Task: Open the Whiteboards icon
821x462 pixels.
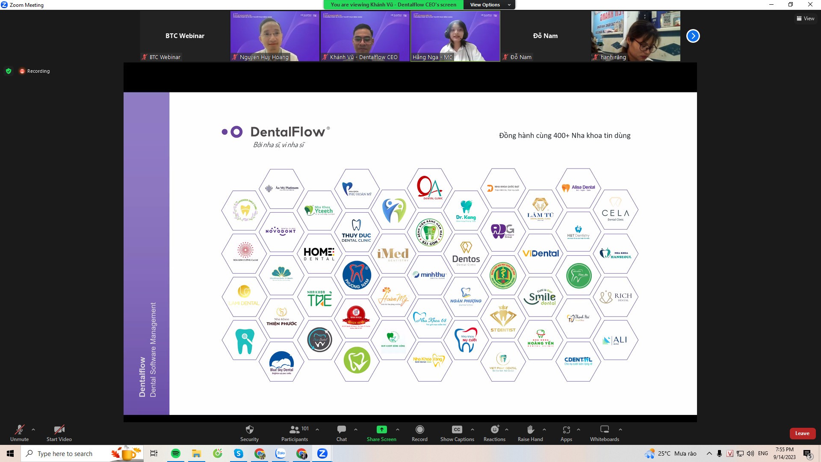Action: coord(604,429)
